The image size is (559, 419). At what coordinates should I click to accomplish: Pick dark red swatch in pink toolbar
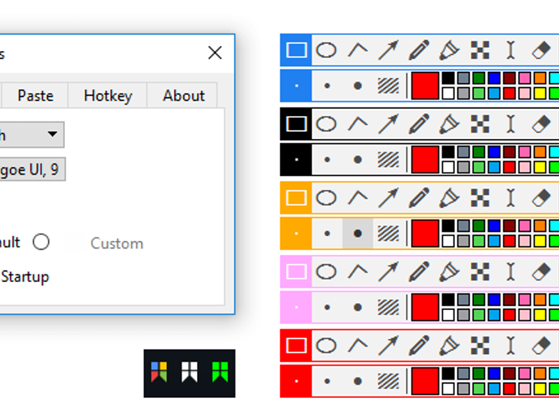tap(509, 300)
